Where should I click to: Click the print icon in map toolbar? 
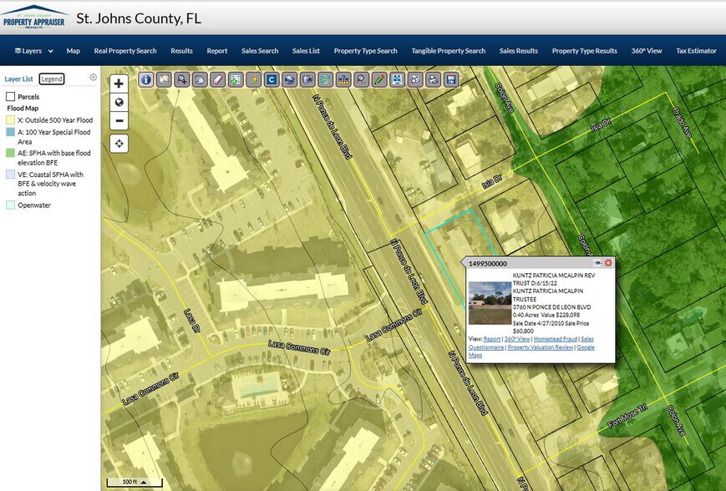tap(434, 79)
